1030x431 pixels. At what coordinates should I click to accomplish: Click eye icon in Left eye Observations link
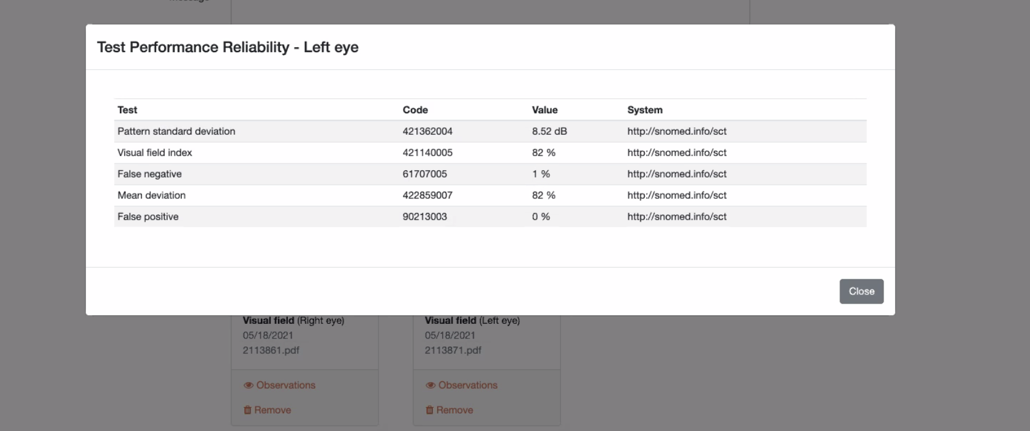[x=430, y=385]
